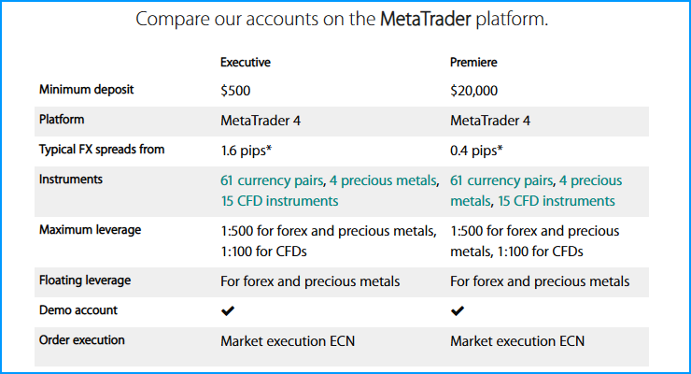Select the Premiere column header
691x374 pixels.
[x=473, y=63]
